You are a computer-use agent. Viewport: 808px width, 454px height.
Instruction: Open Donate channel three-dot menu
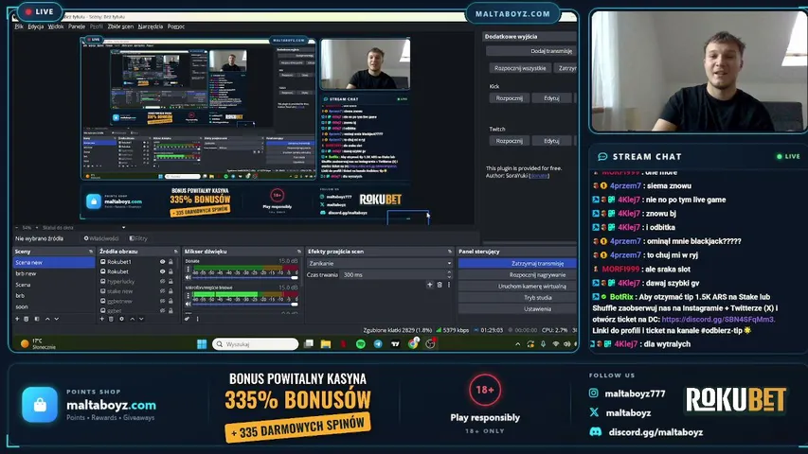(x=189, y=270)
